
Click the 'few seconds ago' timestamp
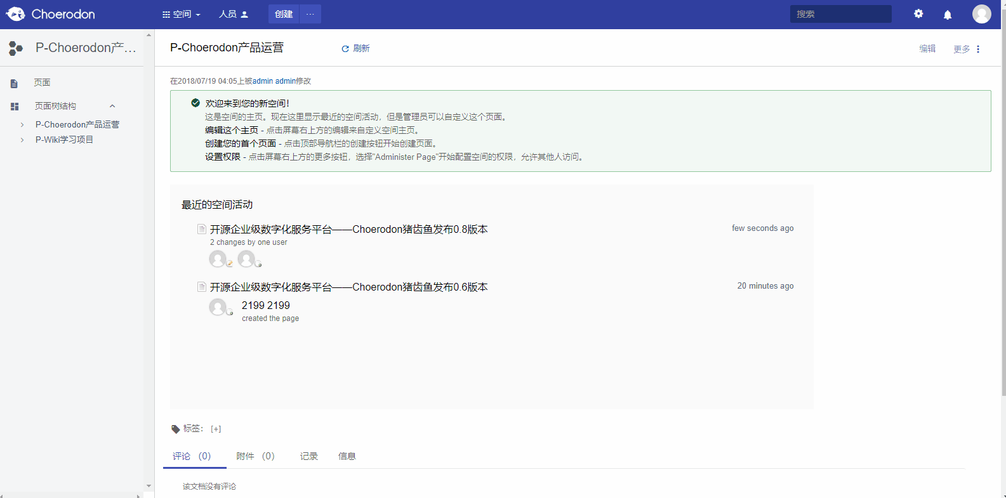click(x=763, y=228)
